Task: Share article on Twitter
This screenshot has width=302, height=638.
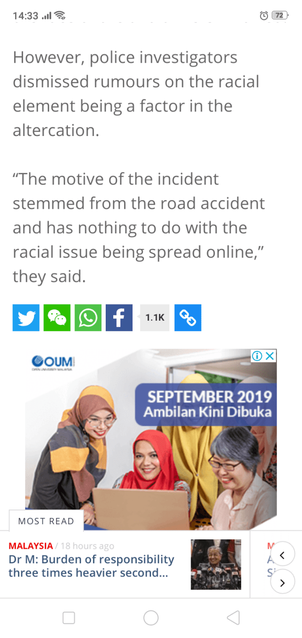Action: [26, 318]
